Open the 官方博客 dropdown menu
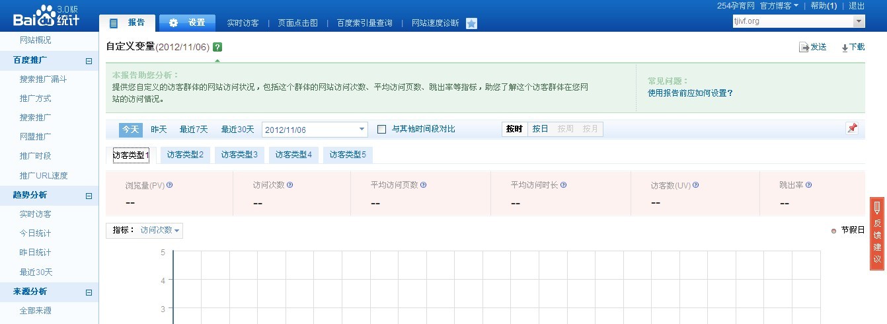 [x=779, y=5]
